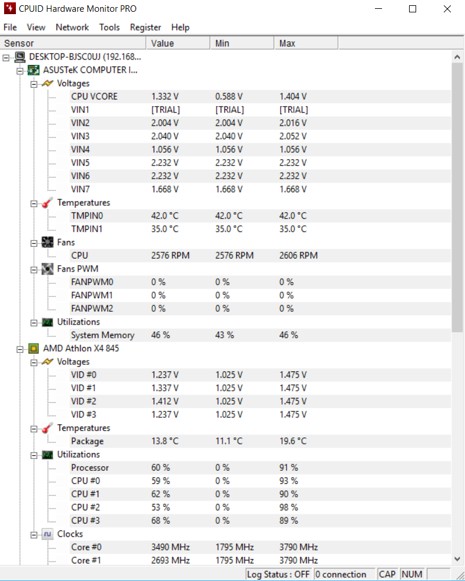This screenshot has width=465, height=581.
Task: Click the computer icon for DESKTOP-BJSC0UJ
Action: tap(20, 57)
